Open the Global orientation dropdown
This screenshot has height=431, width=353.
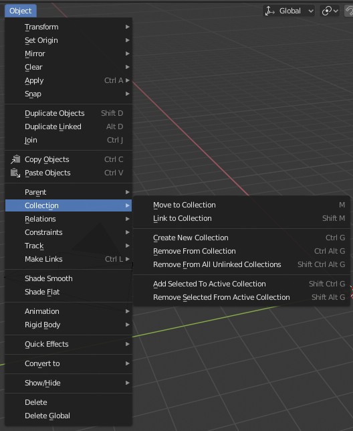(289, 11)
